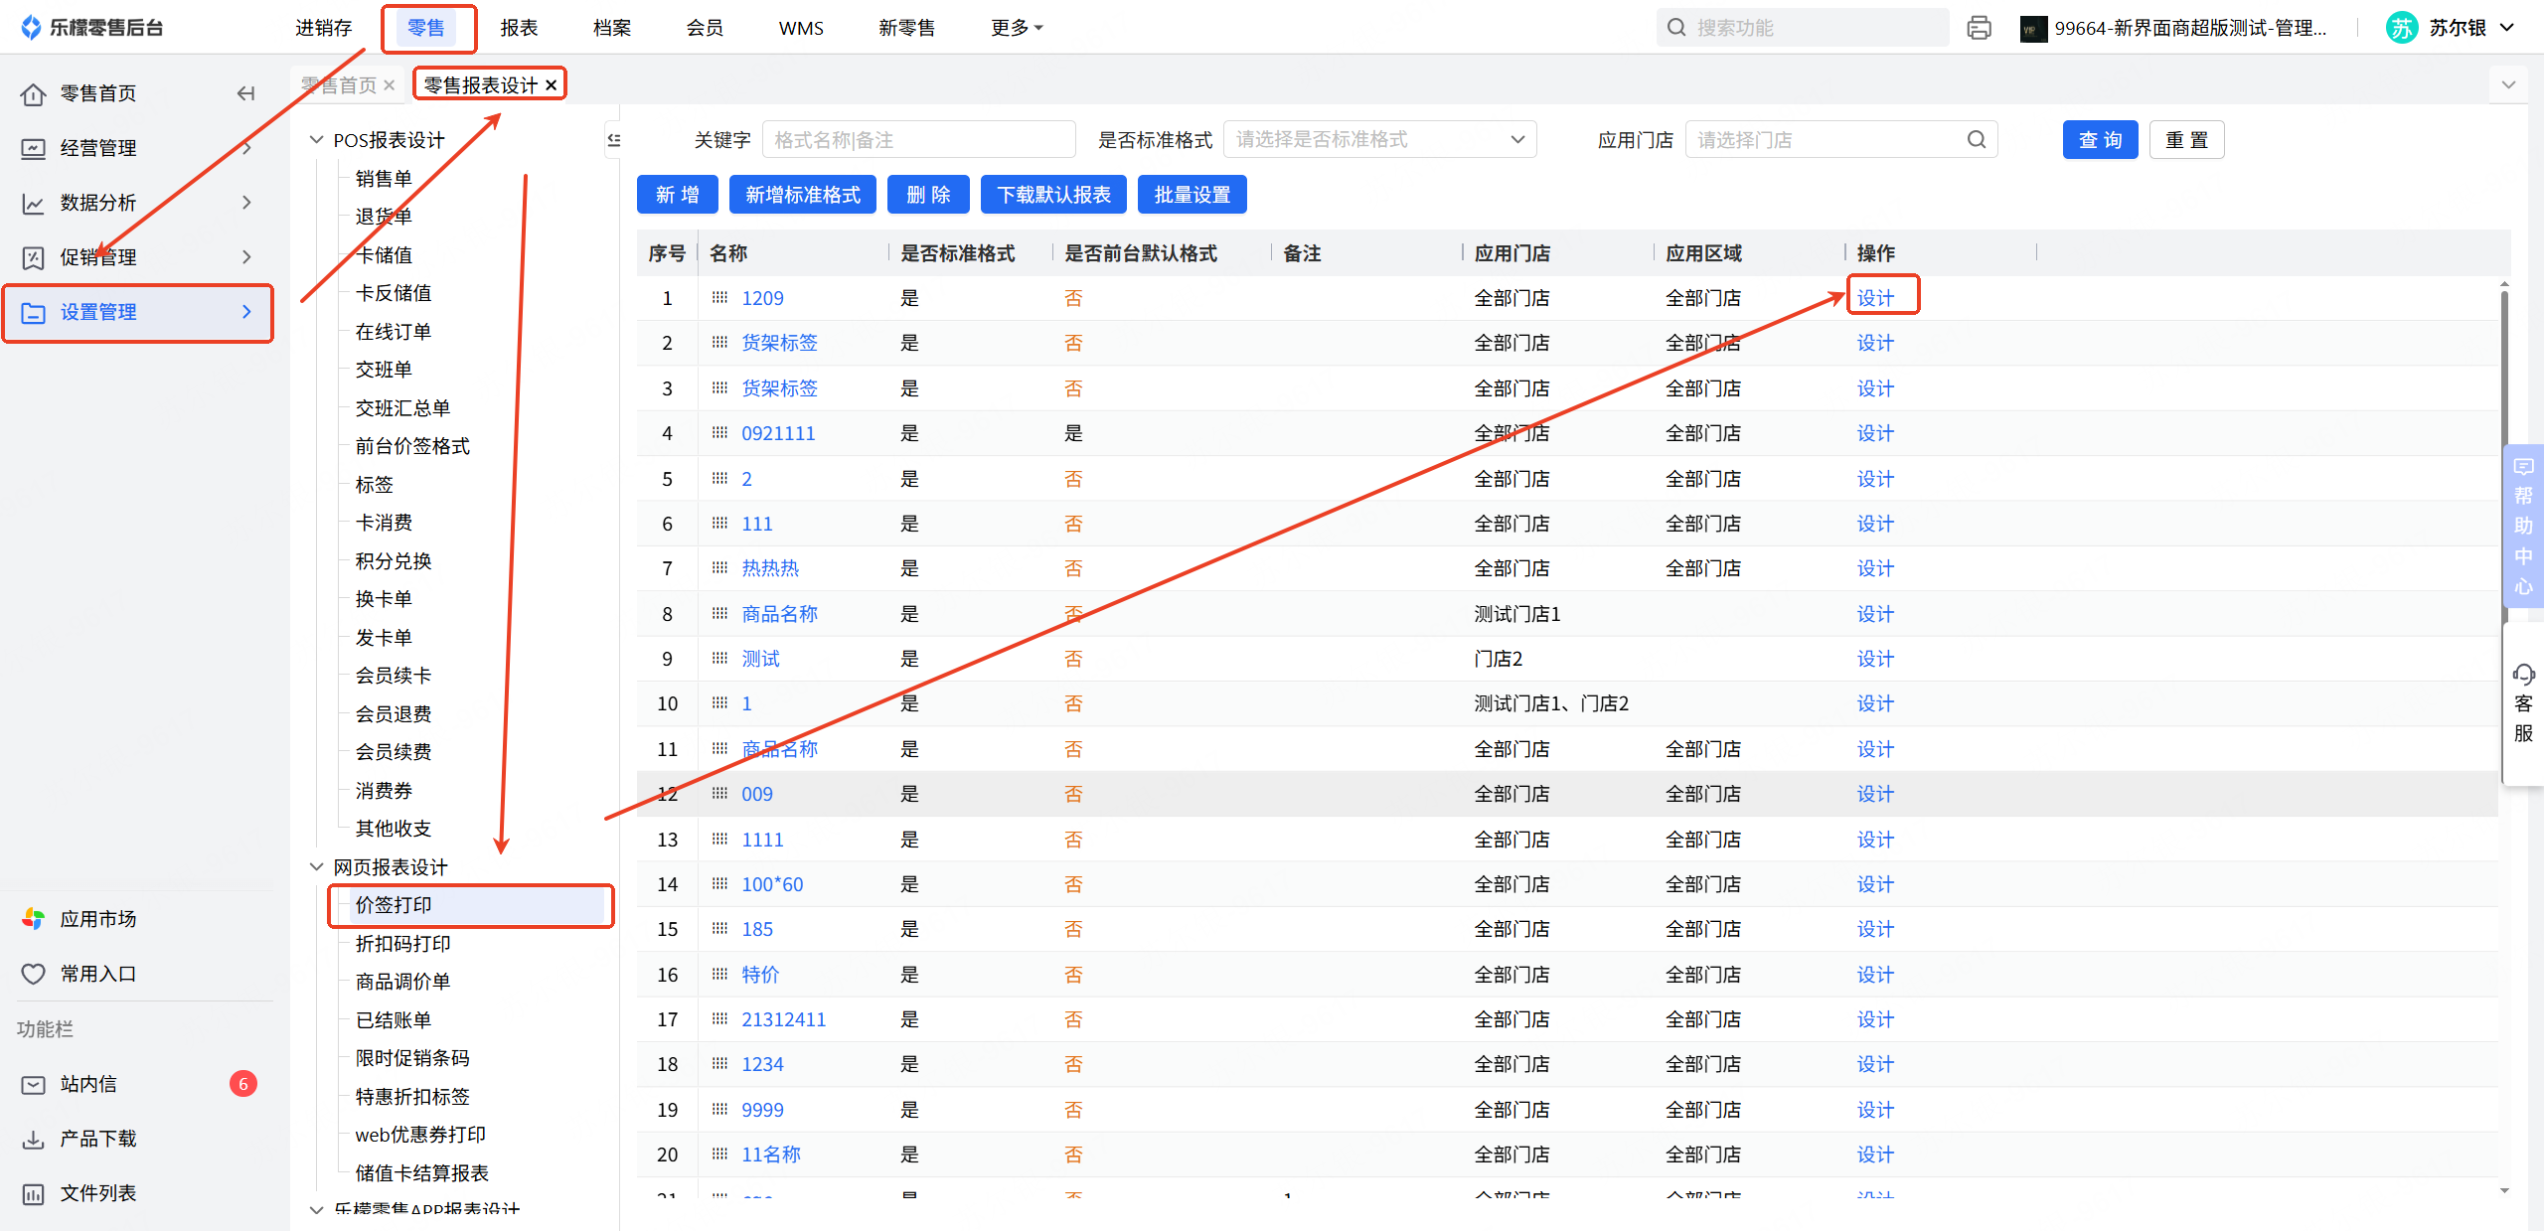Open the user 苏尔银 account dropdown
Viewport: 2544px width, 1231px height.
2506,28
